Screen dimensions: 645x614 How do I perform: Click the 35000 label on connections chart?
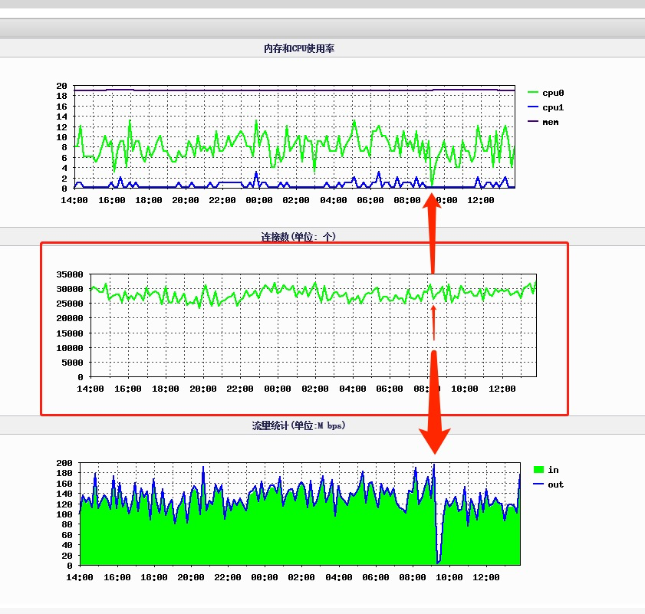(x=70, y=274)
